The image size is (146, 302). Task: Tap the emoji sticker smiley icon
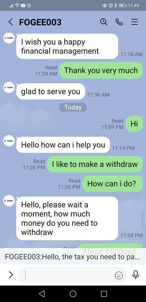(x=119, y=275)
